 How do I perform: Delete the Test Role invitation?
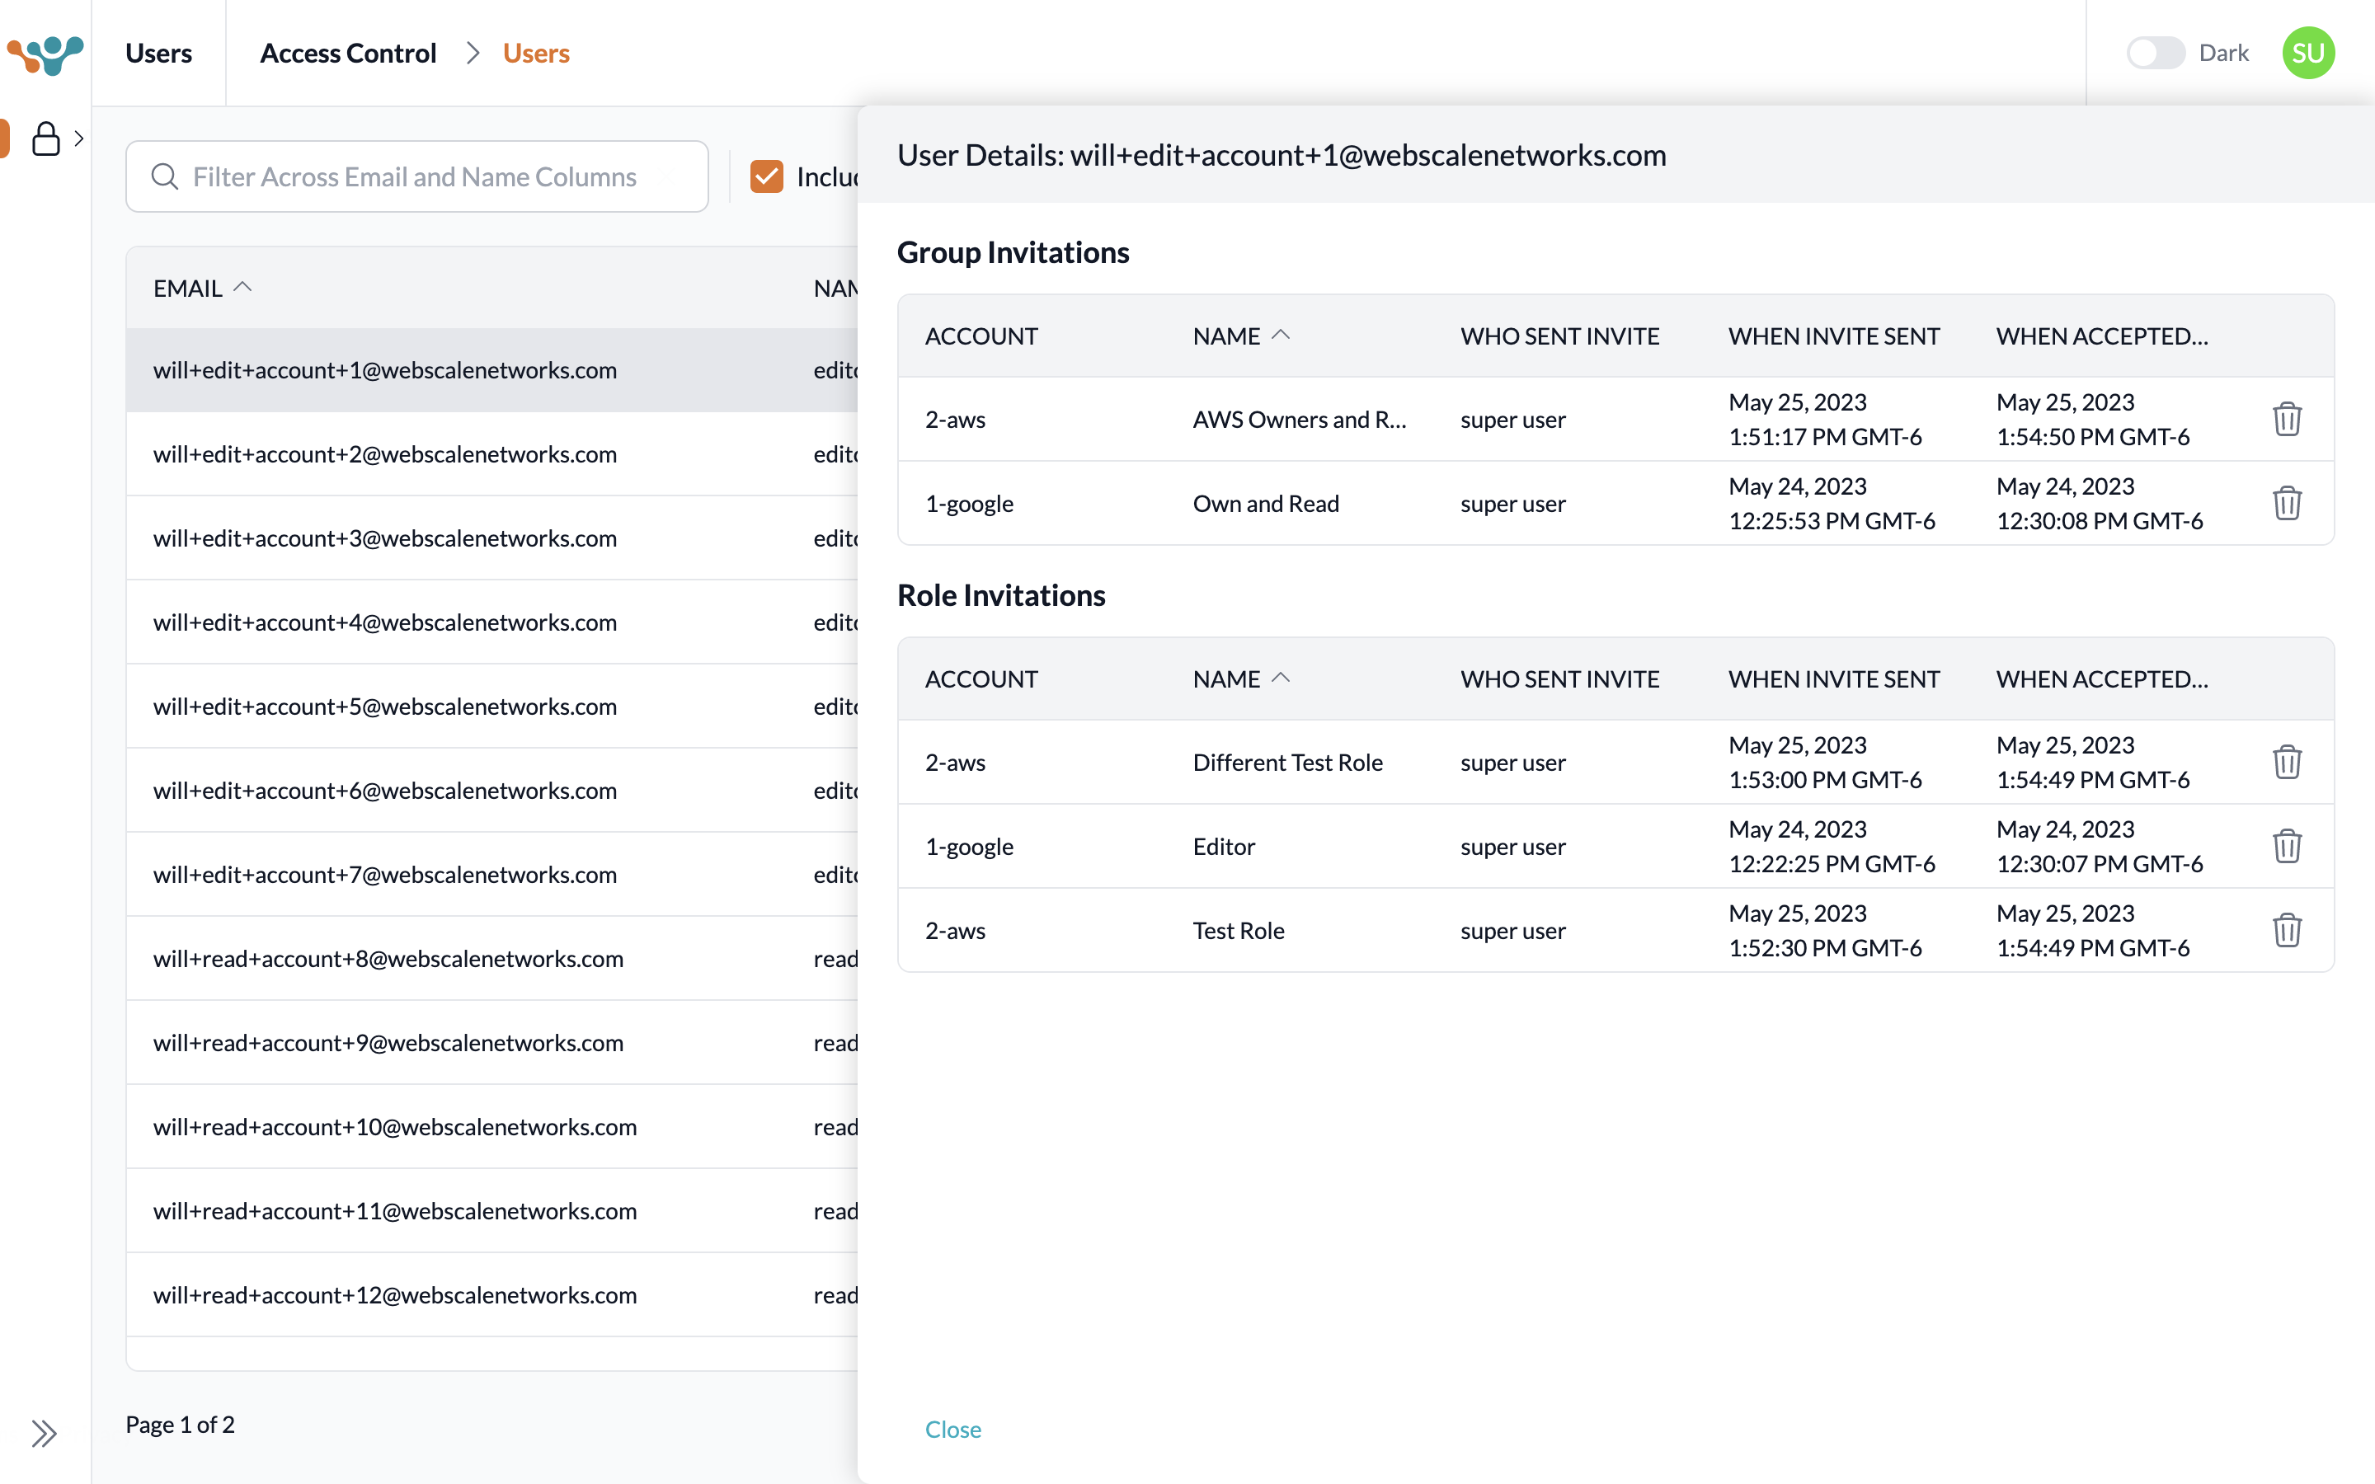click(x=2287, y=931)
